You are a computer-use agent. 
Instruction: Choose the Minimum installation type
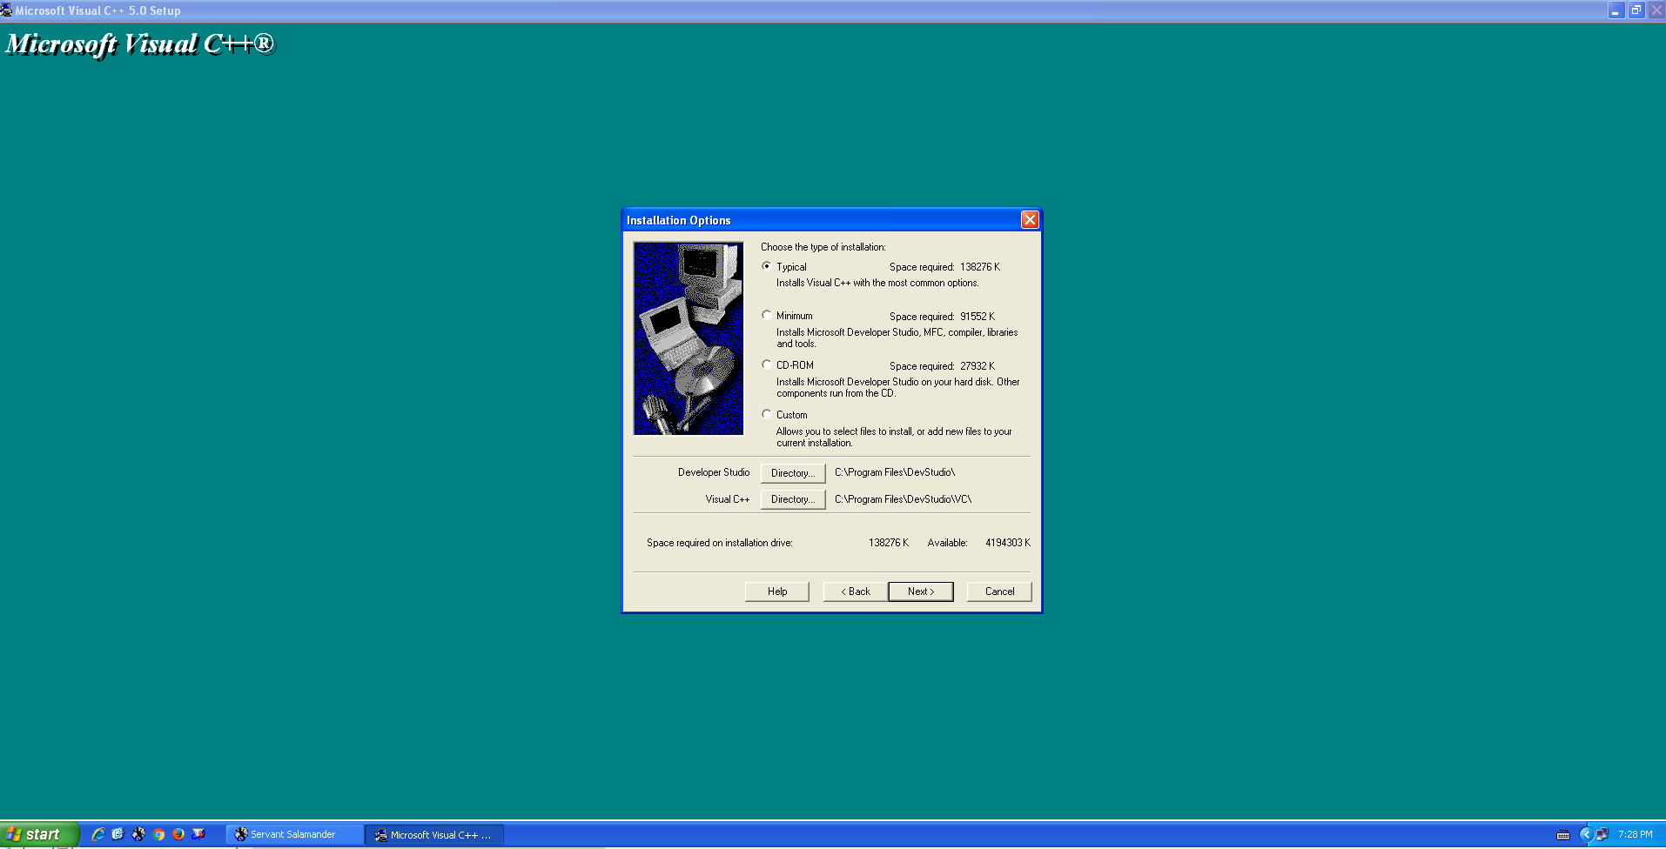click(767, 316)
